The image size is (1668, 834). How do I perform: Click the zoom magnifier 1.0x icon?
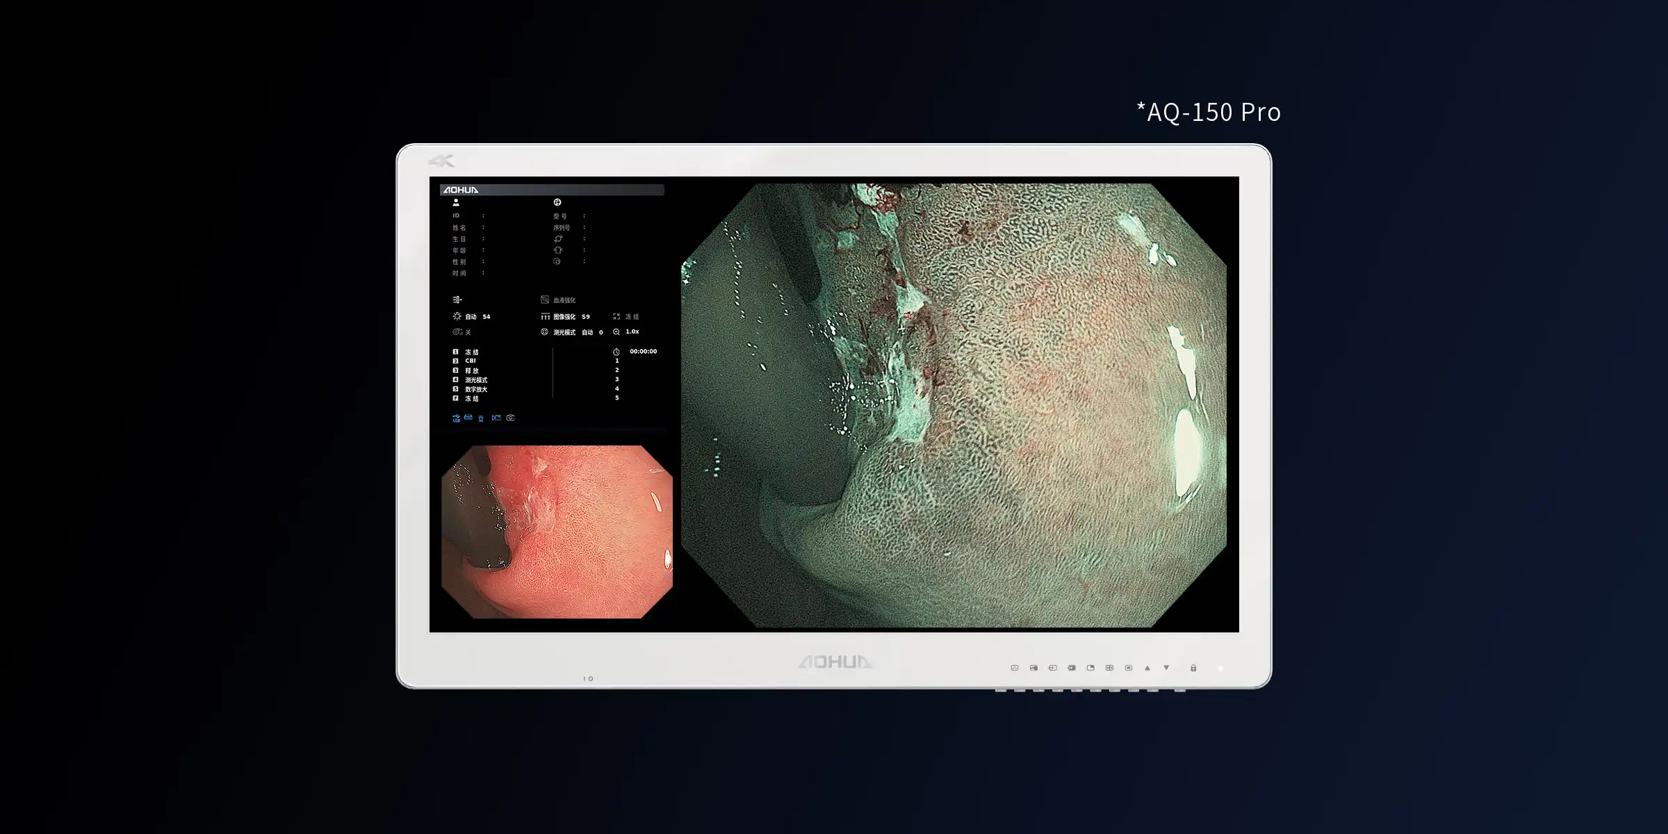pos(616,332)
